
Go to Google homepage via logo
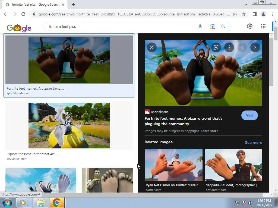tap(19, 28)
